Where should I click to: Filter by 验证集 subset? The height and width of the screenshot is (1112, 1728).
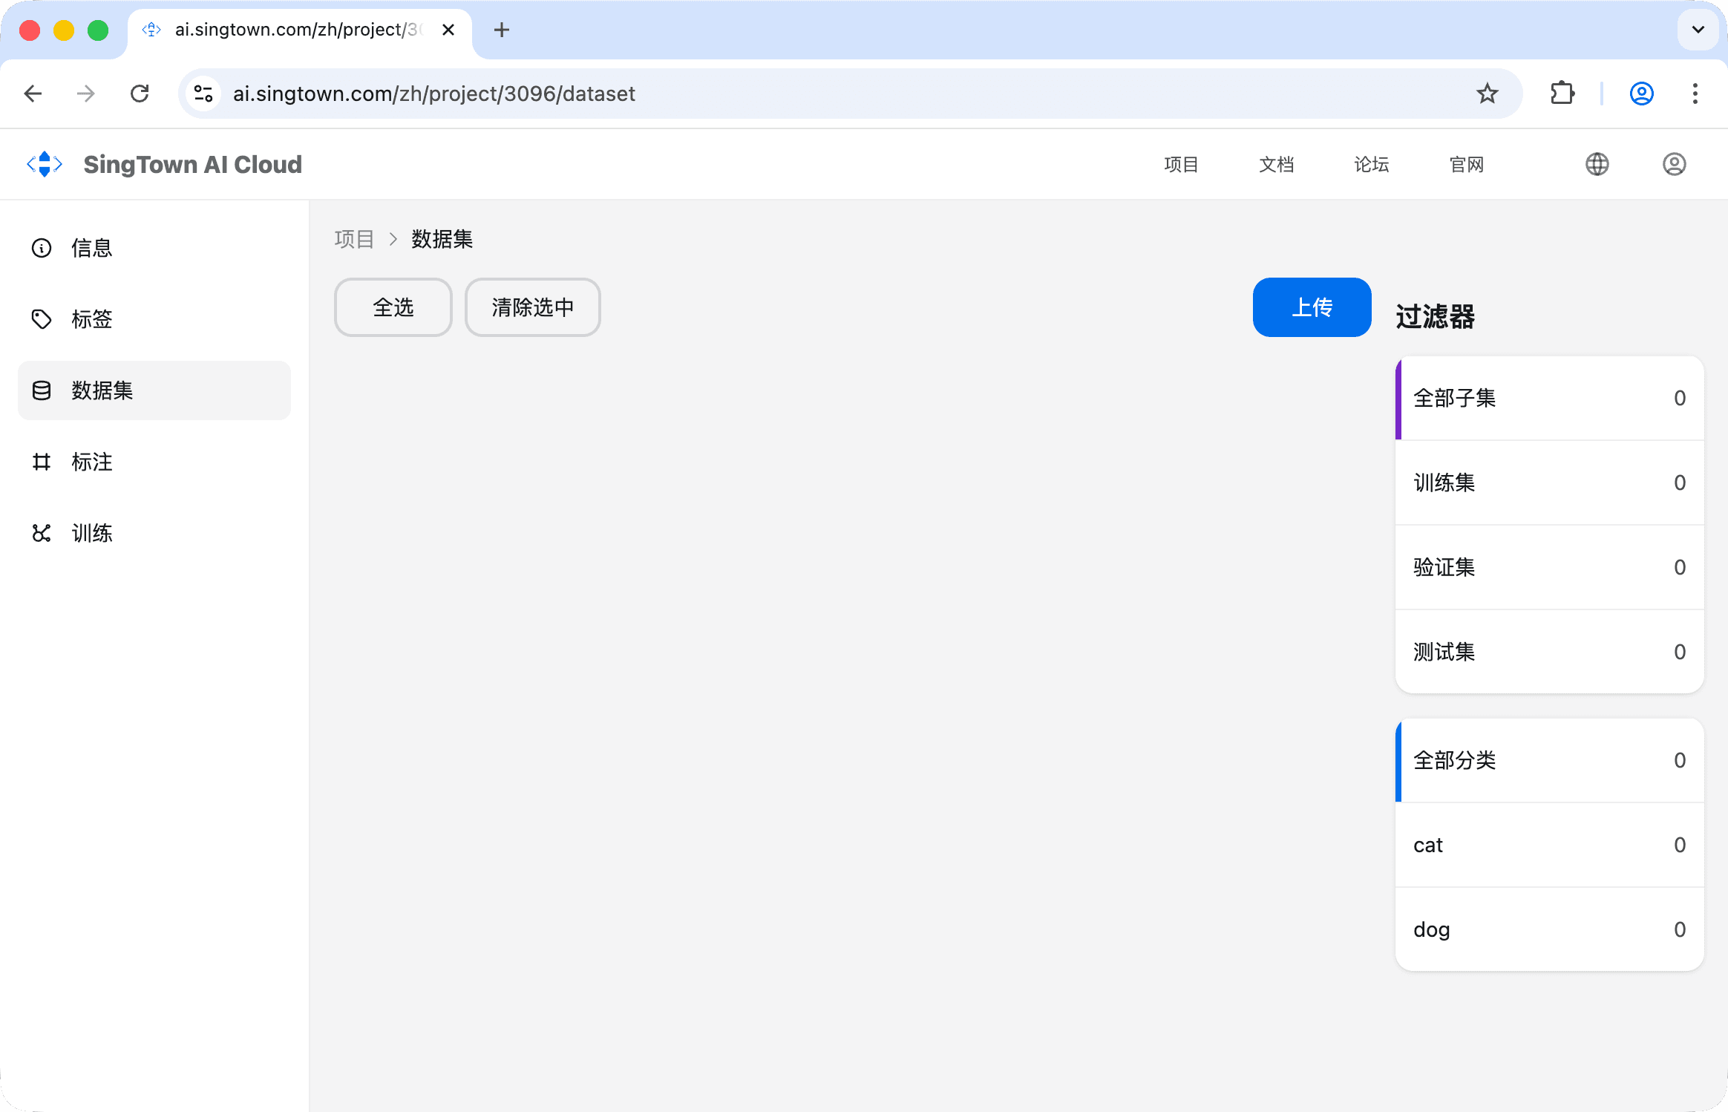pyautogui.click(x=1549, y=567)
